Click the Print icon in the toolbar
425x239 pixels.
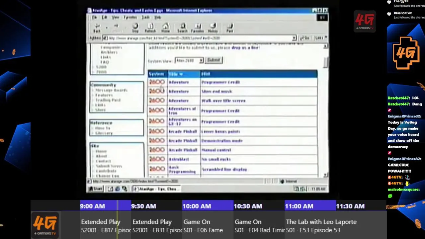tap(230, 26)
